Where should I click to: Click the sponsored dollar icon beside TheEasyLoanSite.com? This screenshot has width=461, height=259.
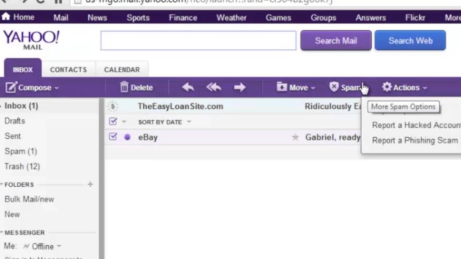coord(113,106)
